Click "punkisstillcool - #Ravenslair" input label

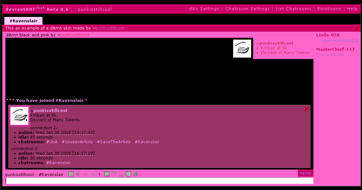pos(35,175)
